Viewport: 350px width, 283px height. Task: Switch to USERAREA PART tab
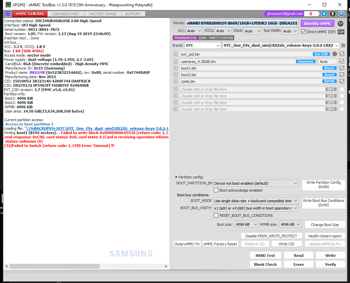[x=66, y=14]
